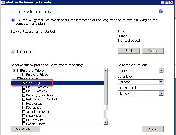Enable the Pool usage profile
This screenshot has width=176, height=135.
click(24, 108)
